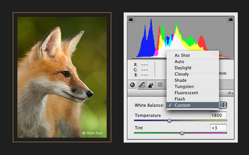Click the R: readout value

(144, 65)
